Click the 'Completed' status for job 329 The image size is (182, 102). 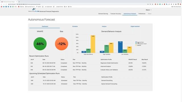(x=64, y=63)
